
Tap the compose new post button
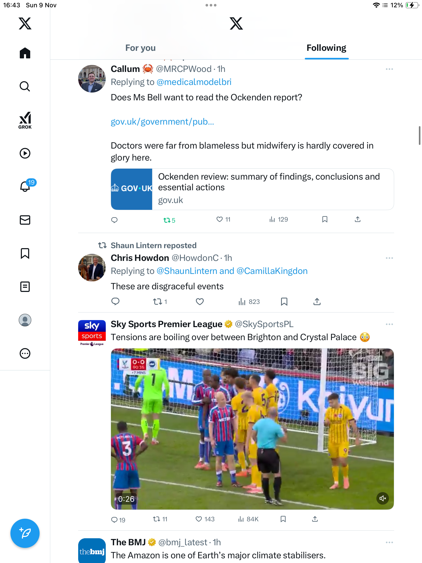[x=25, y=533]
